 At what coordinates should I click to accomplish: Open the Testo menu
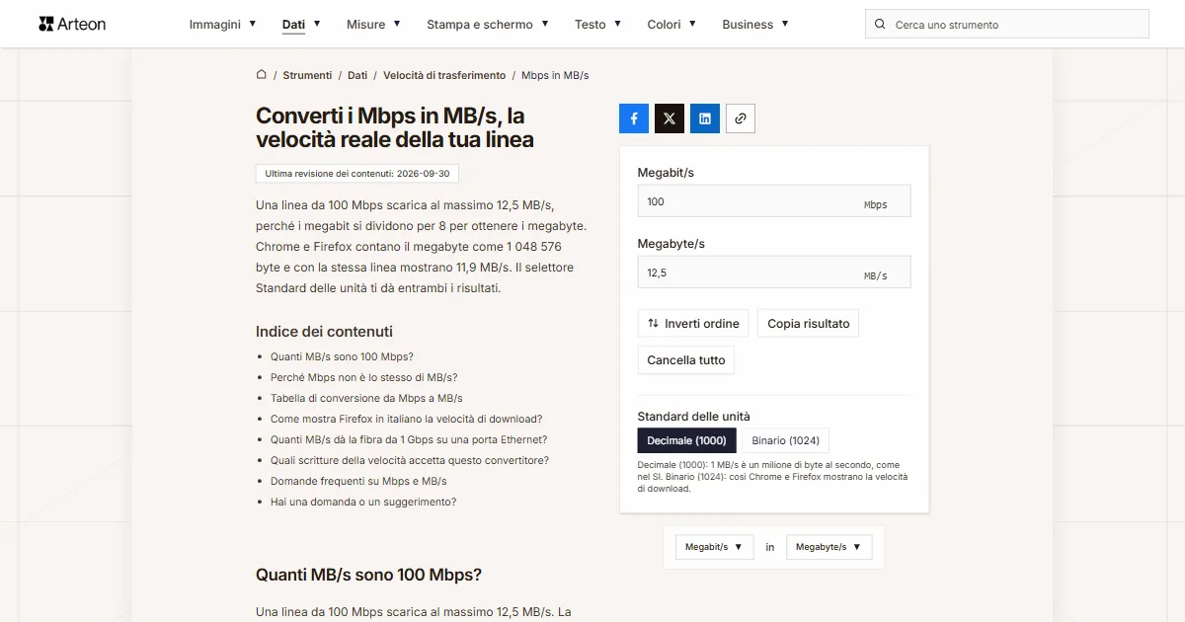598,24
